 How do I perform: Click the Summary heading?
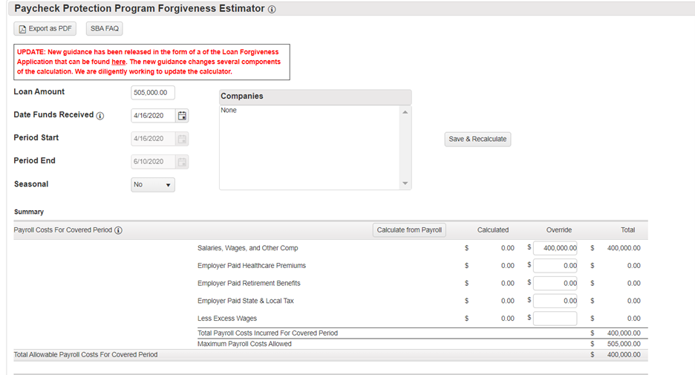coord(29,212)
